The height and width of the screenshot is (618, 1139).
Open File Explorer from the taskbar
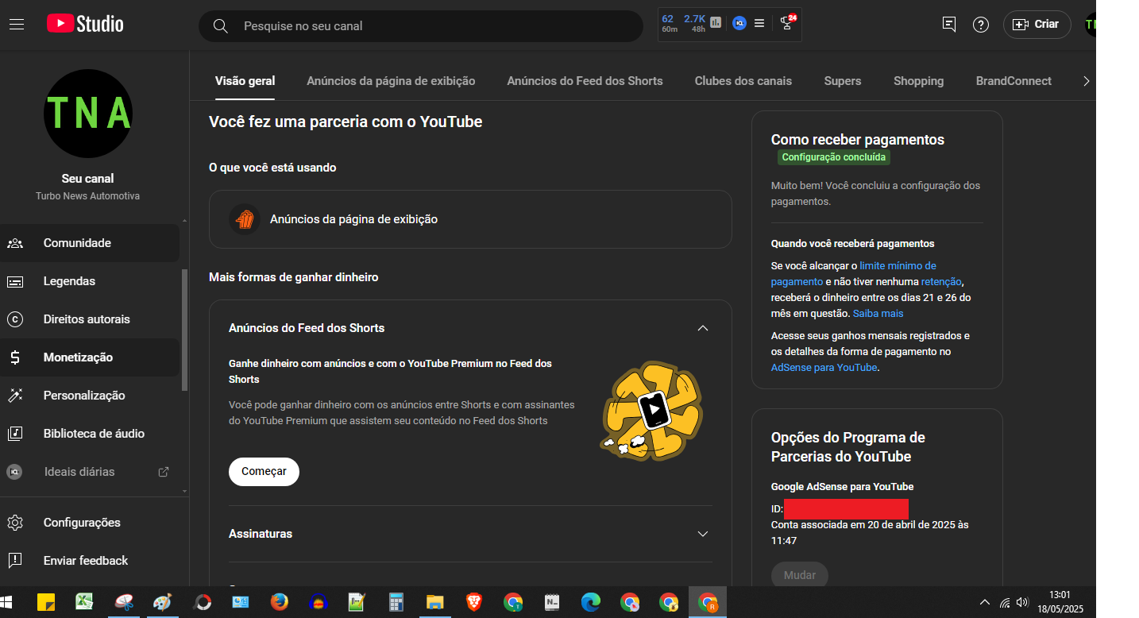(x=434, y=602)
